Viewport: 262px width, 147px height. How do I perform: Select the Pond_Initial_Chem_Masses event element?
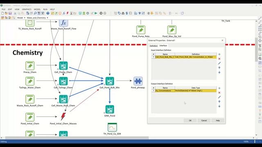click(63, 116)
